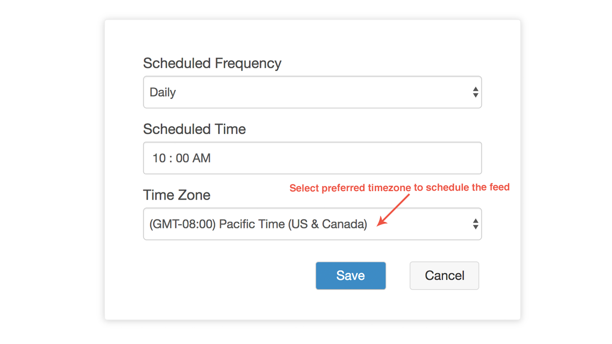Click the Time Zone dropdown's stepper arrows
The image size is (612, 344).
pos(475,224)
